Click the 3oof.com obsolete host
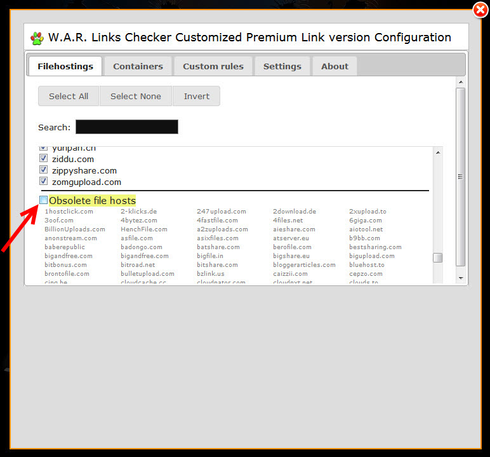The width and height of the screenshot is (490, 457). coord(59,221)
